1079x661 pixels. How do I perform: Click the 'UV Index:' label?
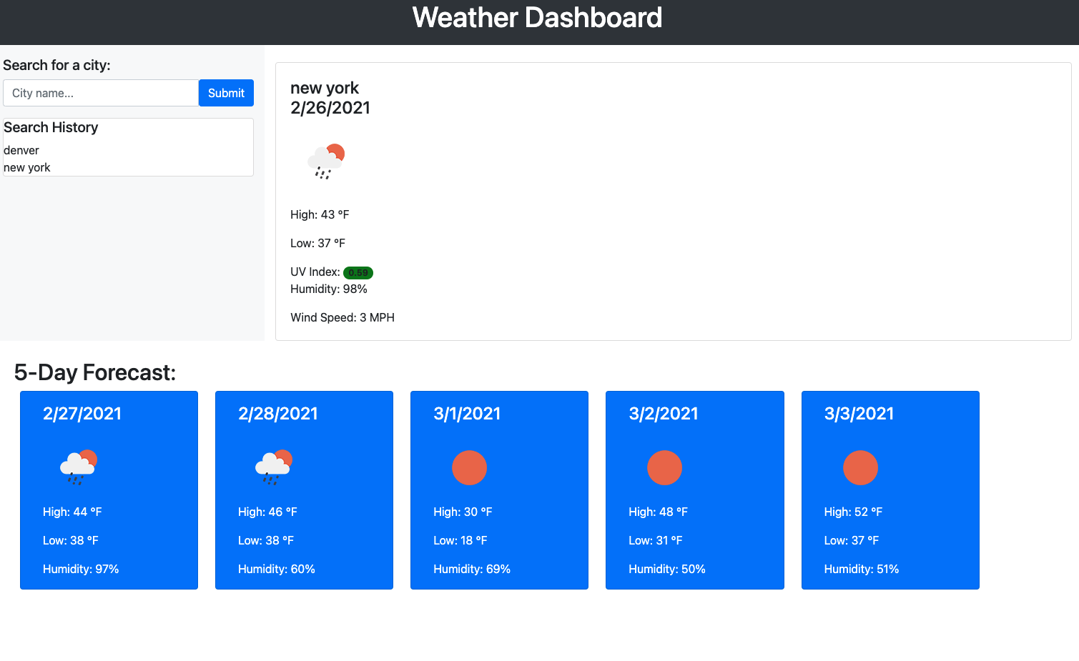coord(315,272)
